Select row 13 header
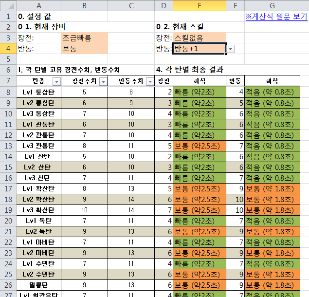 [x=8, y=146]
